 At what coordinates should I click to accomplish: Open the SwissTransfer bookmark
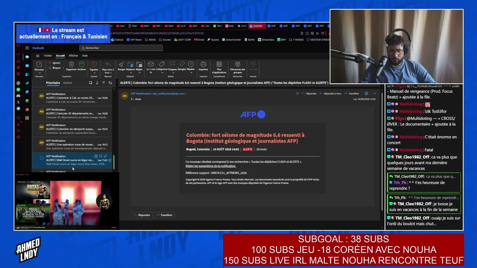coord(231,40)
